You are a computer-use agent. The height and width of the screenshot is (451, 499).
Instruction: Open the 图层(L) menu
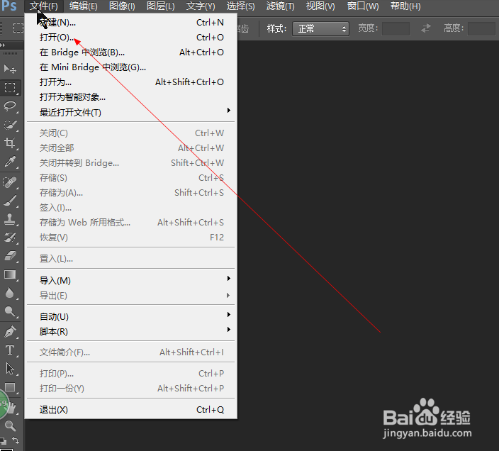(x=161, y=6)
